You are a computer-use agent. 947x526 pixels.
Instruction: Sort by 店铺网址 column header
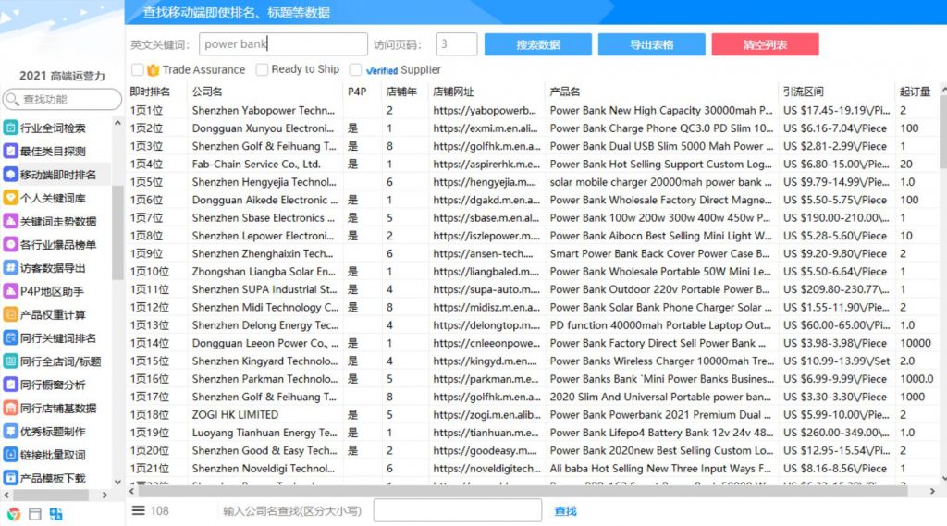point(453,92)
